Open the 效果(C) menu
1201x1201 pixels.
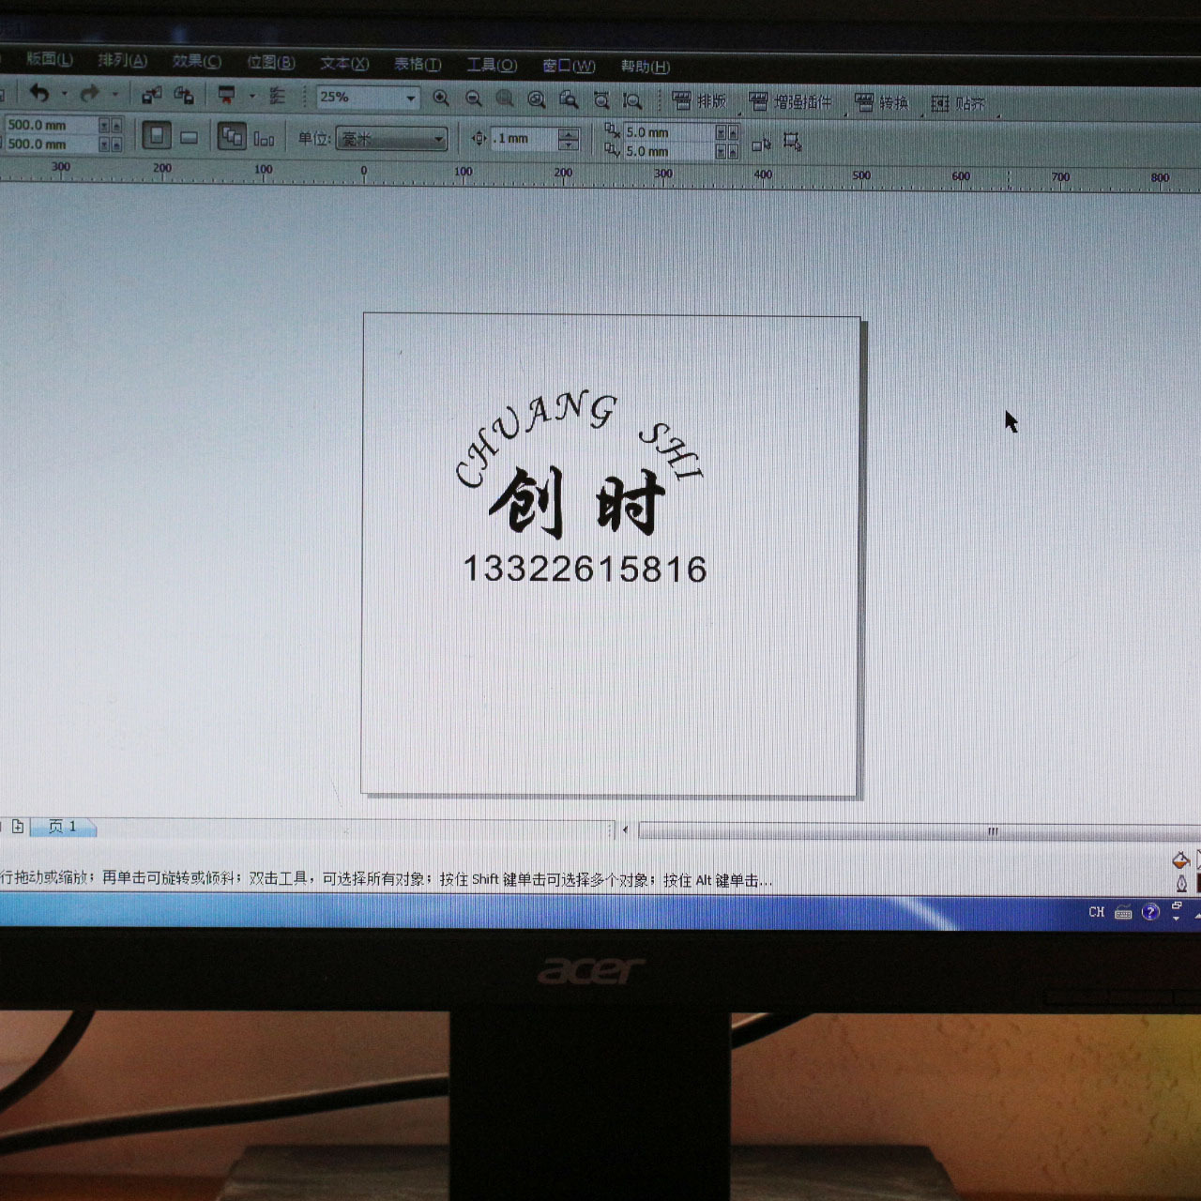tap(196, 61)
